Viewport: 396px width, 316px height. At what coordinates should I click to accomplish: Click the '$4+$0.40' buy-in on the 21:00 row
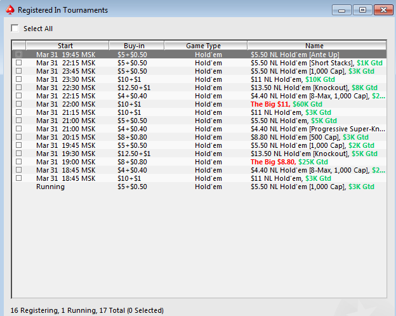pos(132,129)
